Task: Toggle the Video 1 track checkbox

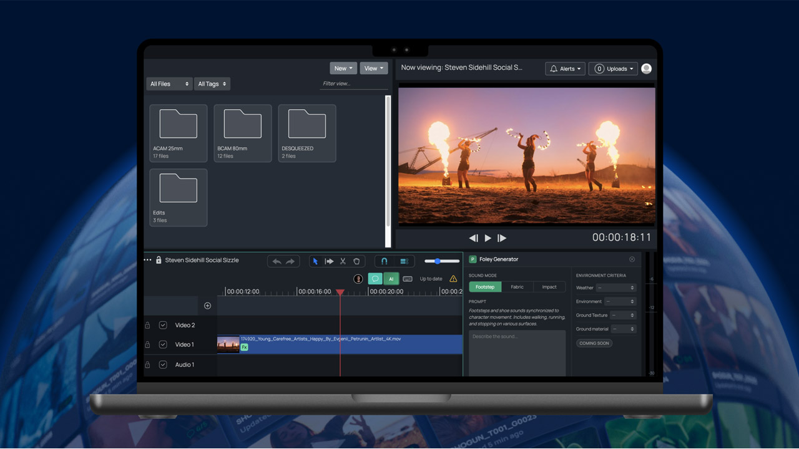Action: click(x=163, y=344)
